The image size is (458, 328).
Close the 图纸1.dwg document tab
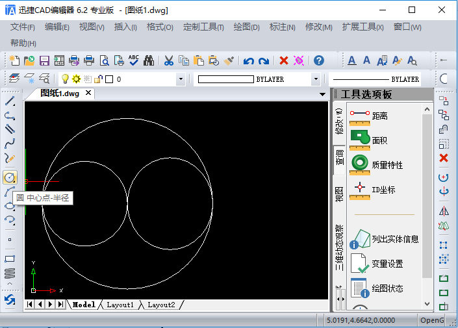pyautogui.click(x=88, y=93)
